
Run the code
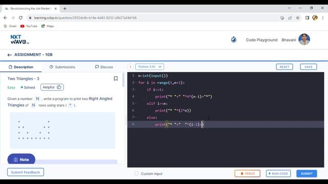(x=278, y=173)
